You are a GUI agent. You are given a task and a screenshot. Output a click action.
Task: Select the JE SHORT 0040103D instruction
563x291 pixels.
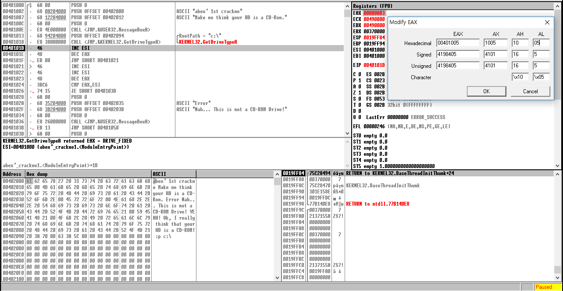173,91
